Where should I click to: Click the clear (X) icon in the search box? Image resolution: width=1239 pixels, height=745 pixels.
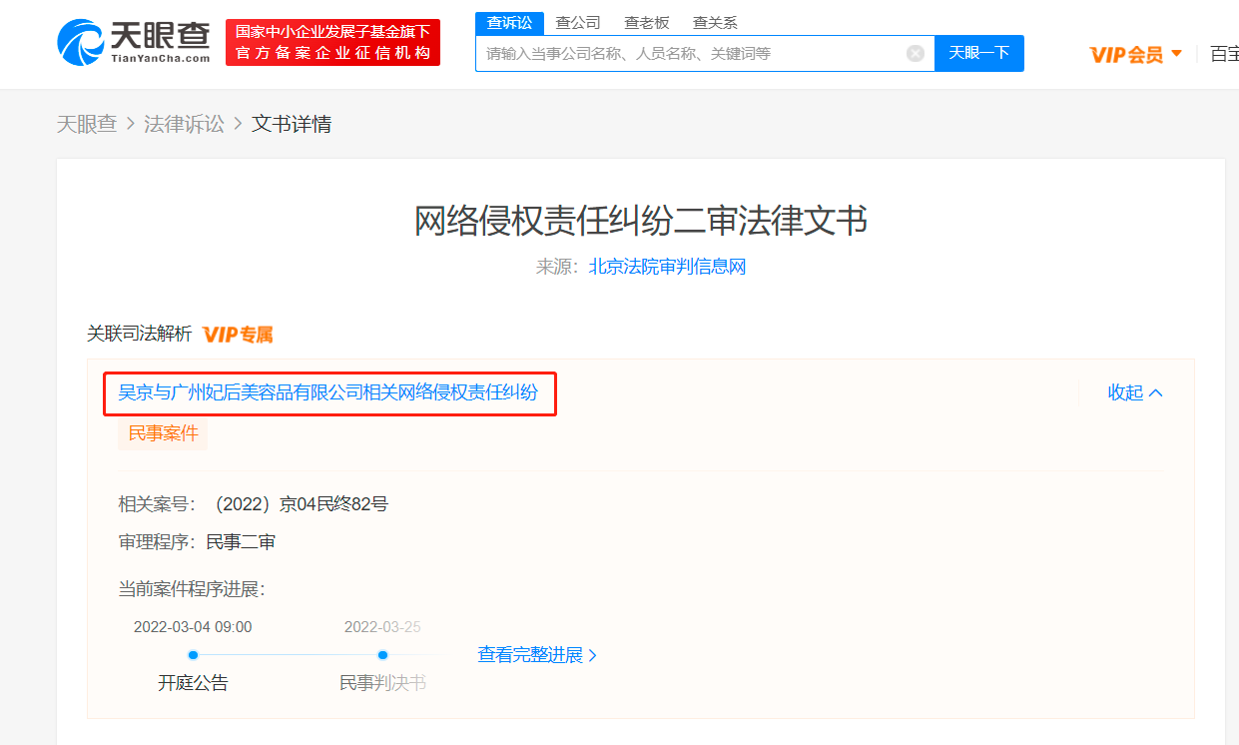[x=916, y=53]
